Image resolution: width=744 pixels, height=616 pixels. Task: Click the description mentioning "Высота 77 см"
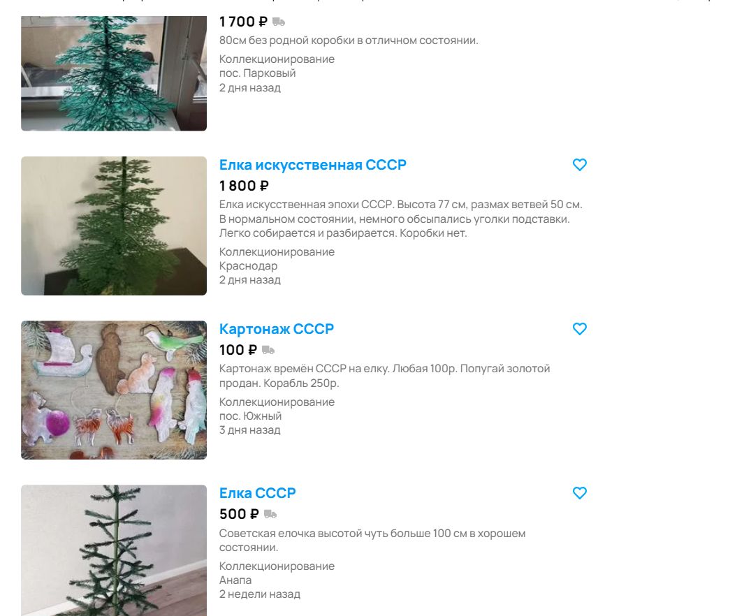click(x=401, y=219)
